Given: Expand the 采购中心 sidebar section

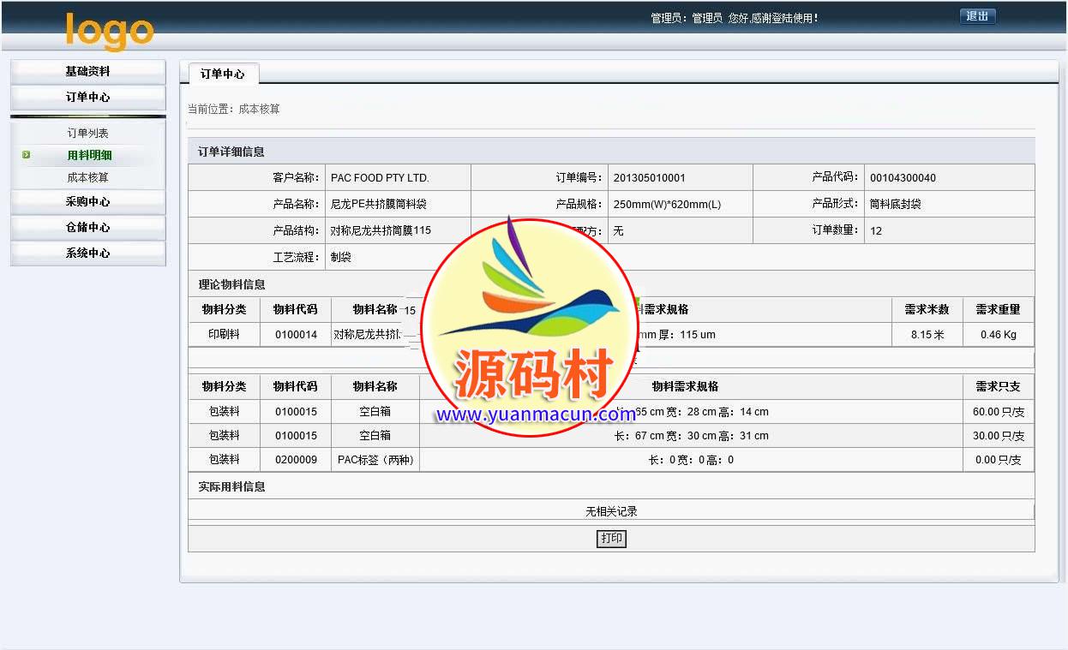Looking at the screenshot, I should [87, 202].
